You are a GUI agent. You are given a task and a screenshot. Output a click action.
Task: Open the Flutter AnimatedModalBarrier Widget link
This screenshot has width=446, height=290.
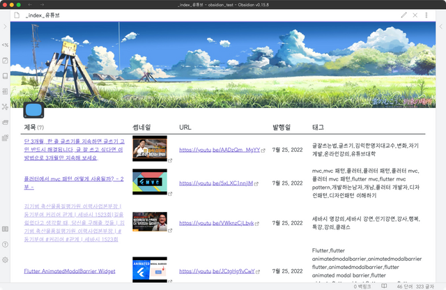point(70,271)
